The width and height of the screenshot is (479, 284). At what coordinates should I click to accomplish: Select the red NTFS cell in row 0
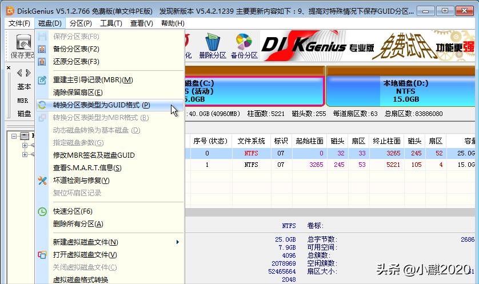tap(251, 153)
